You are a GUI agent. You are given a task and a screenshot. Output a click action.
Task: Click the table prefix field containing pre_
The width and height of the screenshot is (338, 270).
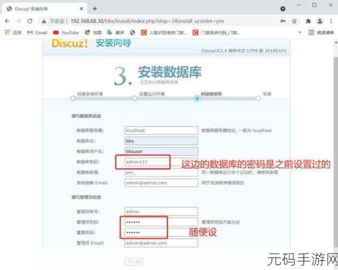click(161, 172)
